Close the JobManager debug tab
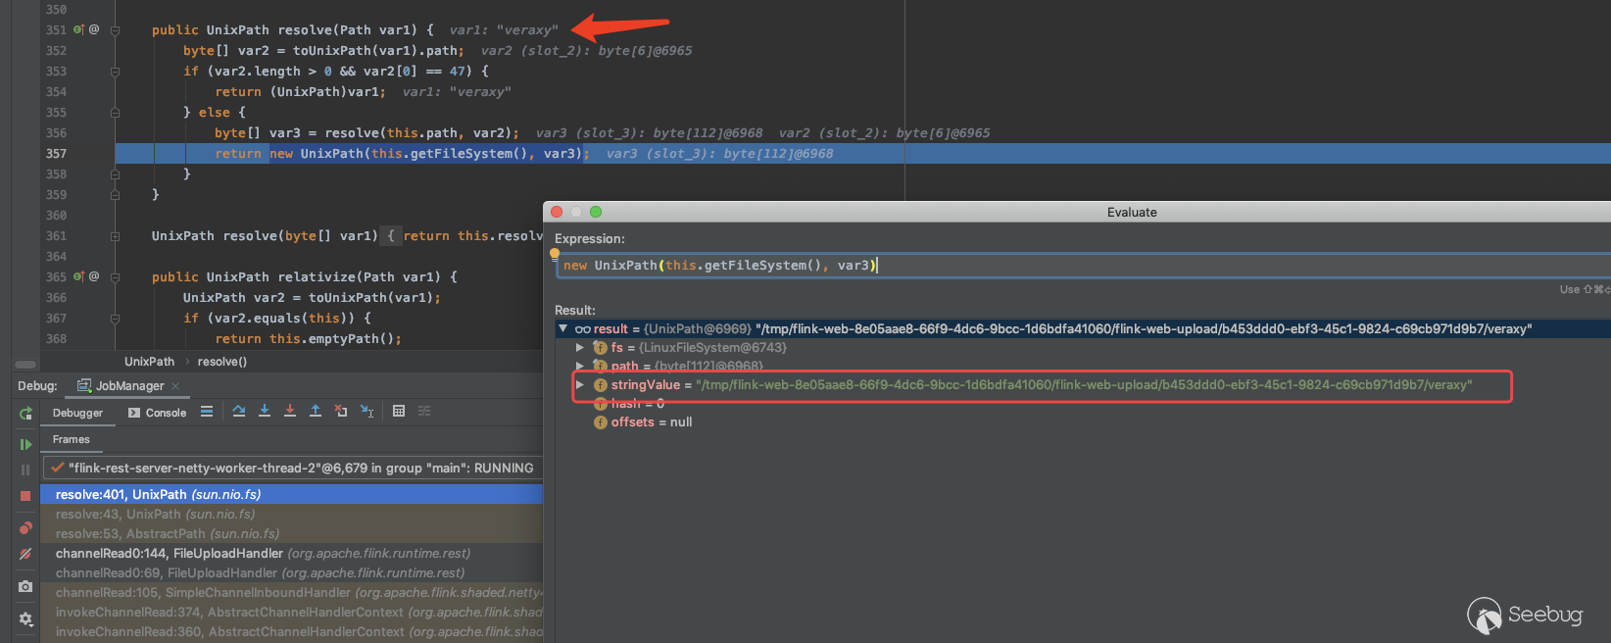 175,386
